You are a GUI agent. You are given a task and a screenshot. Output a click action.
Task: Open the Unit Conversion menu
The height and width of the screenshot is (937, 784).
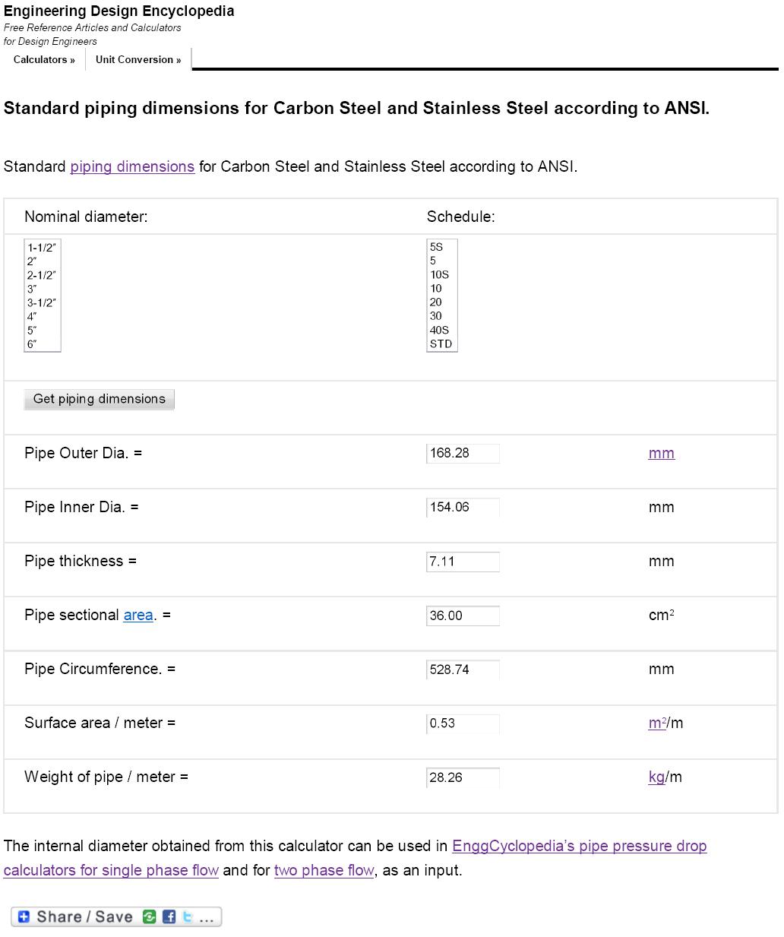tap(138, 59)
